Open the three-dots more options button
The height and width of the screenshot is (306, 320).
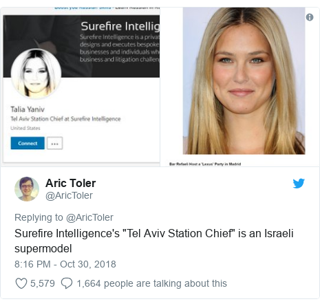pyautogui.click(x=54, y=143)
